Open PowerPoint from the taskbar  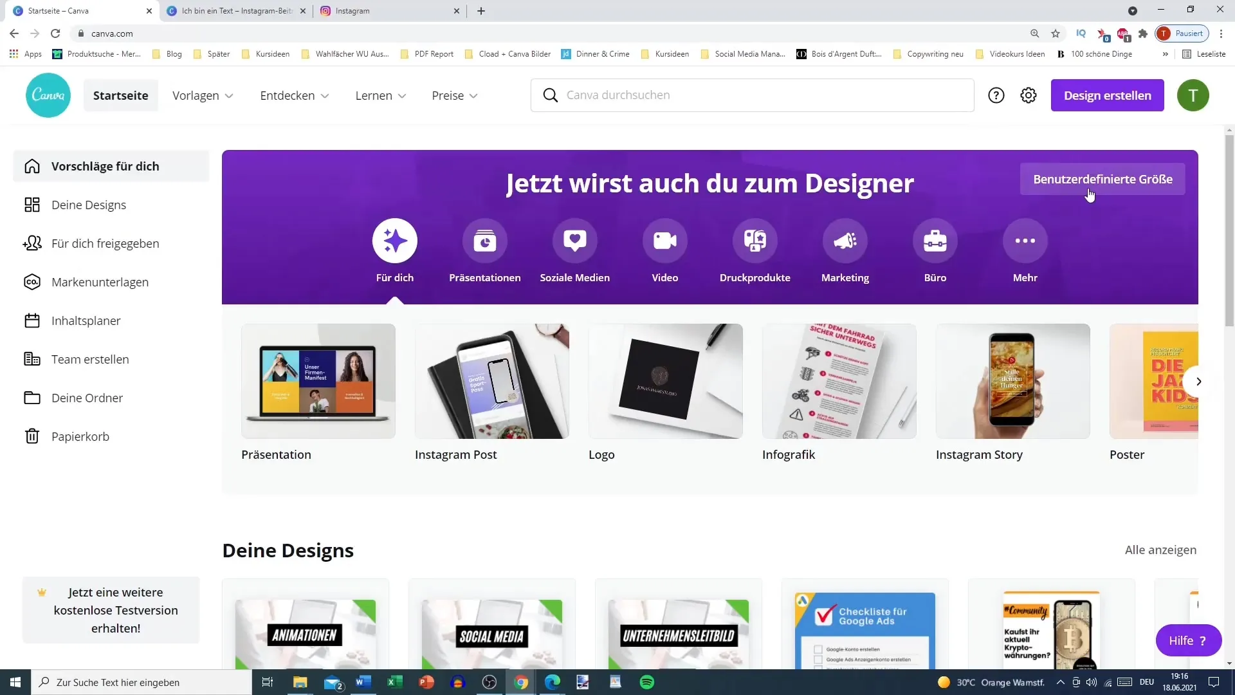coord(426,682)
